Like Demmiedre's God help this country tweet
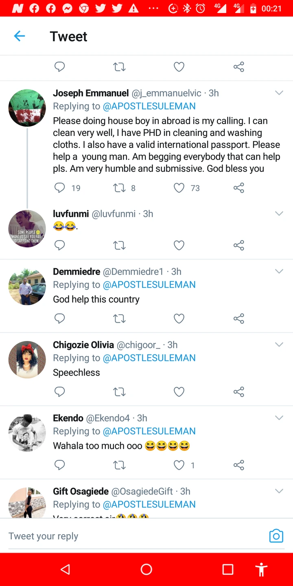 [179, 318]
